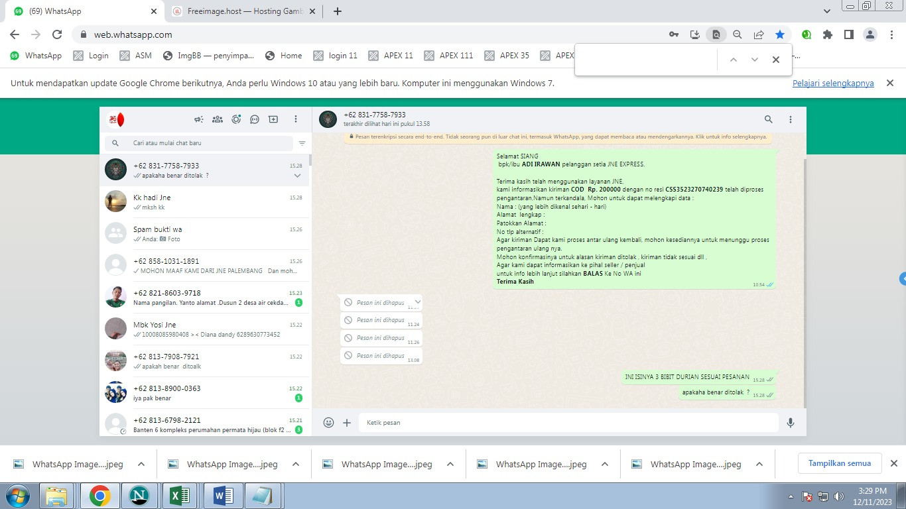Click the Windows Start button
This screenshot has height=509, width=906.
(17, 495)
